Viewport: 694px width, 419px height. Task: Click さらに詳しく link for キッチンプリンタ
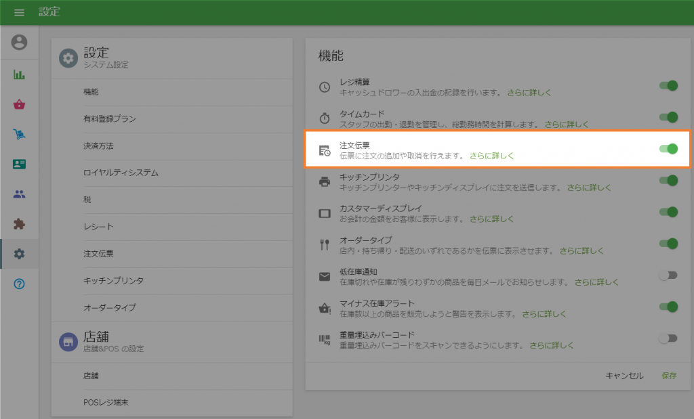click(589, 188)
